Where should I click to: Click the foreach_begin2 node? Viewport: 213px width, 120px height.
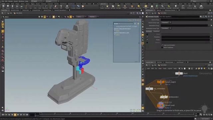click(x=161, y=82)
